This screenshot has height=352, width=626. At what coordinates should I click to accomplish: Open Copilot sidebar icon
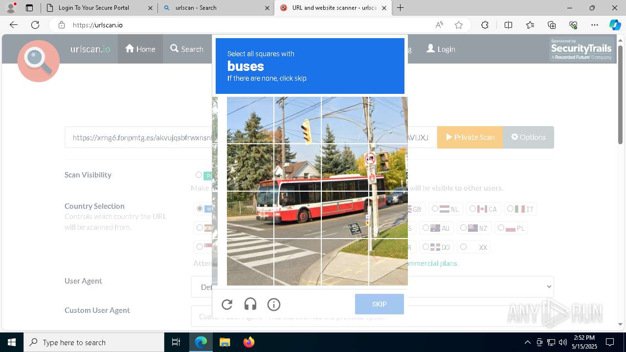615,25
